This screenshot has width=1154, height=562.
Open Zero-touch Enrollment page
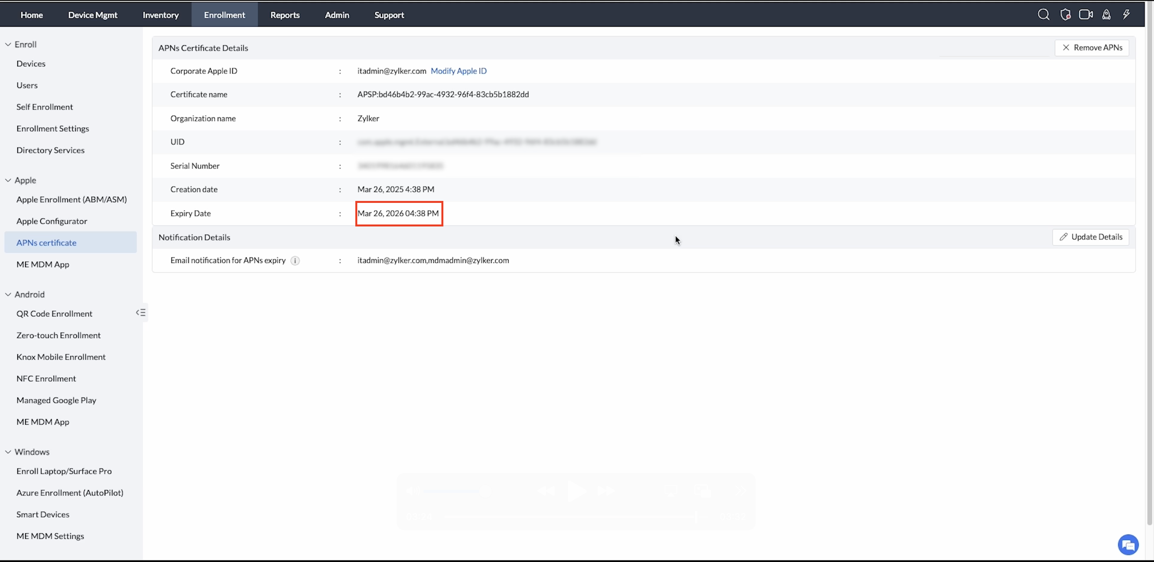pos(58,335)
